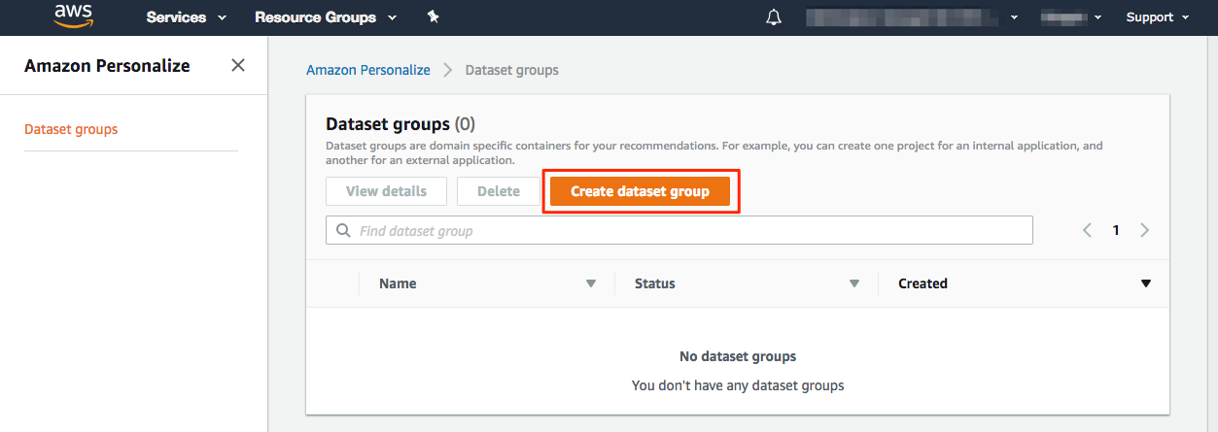
Task: Click the Delete button
Action: point(499,191)
